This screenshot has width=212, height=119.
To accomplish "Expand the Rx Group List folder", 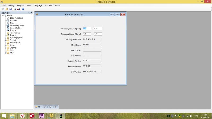I will point(5,43).
